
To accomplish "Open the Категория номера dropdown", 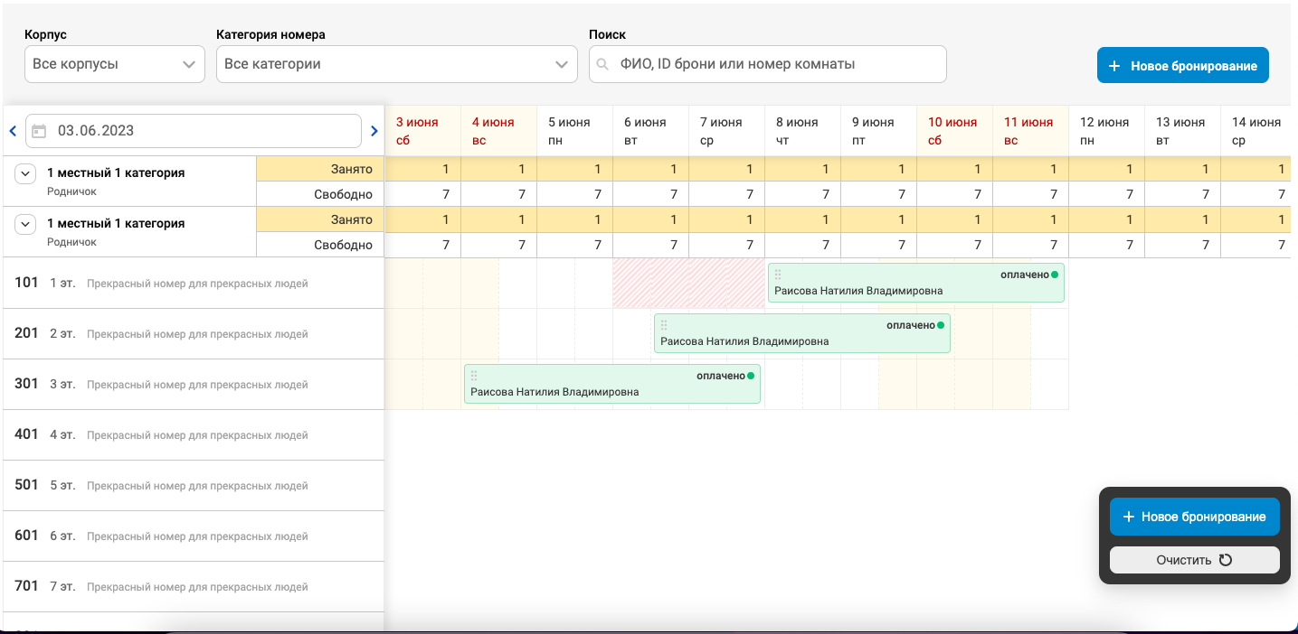I will (397, 64).
